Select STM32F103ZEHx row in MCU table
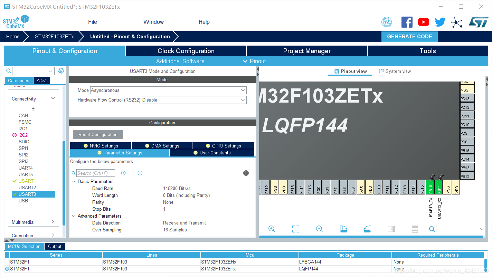 pyautogui.click(x=244, y=262)
